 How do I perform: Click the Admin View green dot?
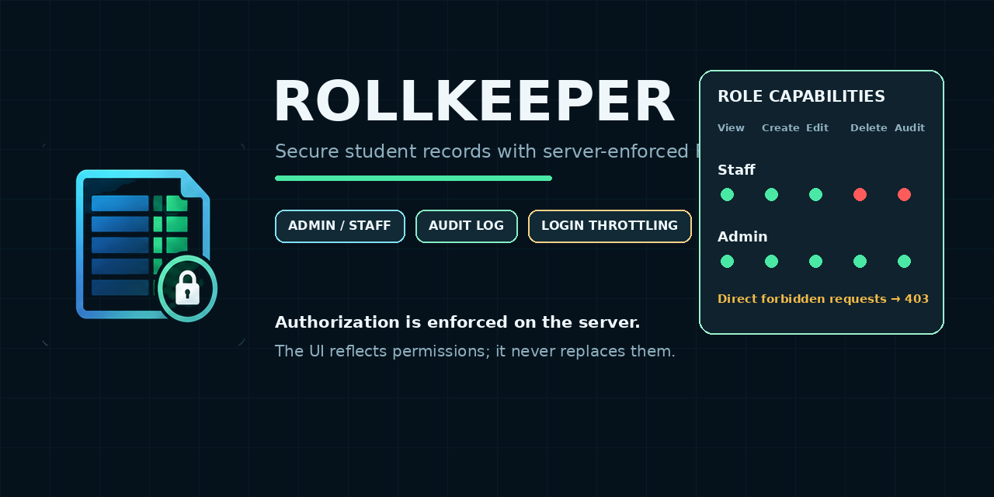(x=727, y=262)
